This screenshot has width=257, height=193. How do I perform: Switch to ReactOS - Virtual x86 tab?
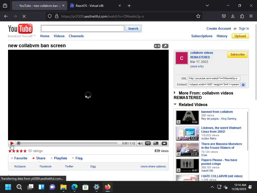pos(96,6)
